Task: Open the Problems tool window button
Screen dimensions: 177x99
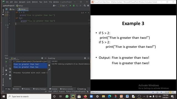Action: (26, 89)
